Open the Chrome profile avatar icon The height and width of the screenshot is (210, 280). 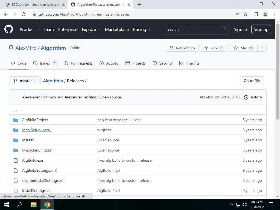(x=265, y=14)
